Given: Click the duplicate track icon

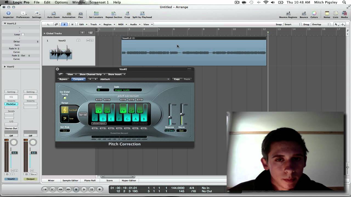Looking at the screenshot, I should tap(90, 33).
